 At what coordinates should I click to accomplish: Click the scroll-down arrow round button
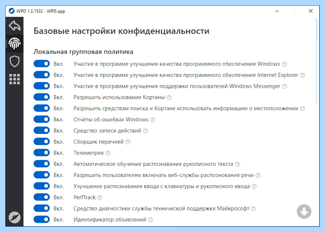click(x=304, y=212)
